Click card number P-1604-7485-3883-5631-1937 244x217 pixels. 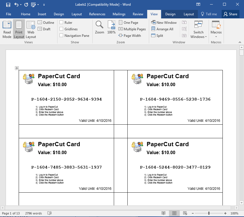[x=67, y=167]
